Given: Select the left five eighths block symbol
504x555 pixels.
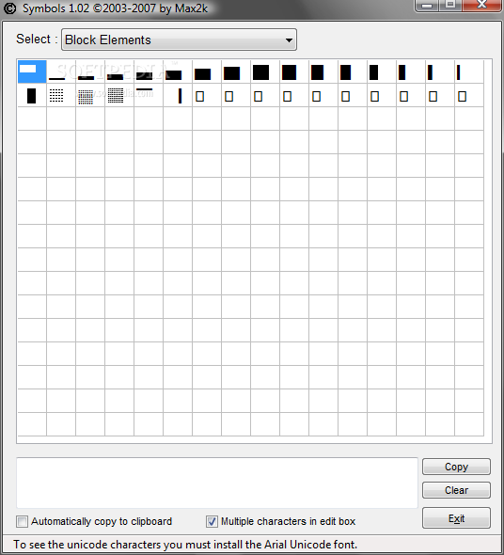Looking at the screenshot, I should coord(353,71).
